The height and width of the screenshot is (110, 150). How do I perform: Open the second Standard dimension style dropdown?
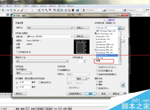click(x=114, y=10)
